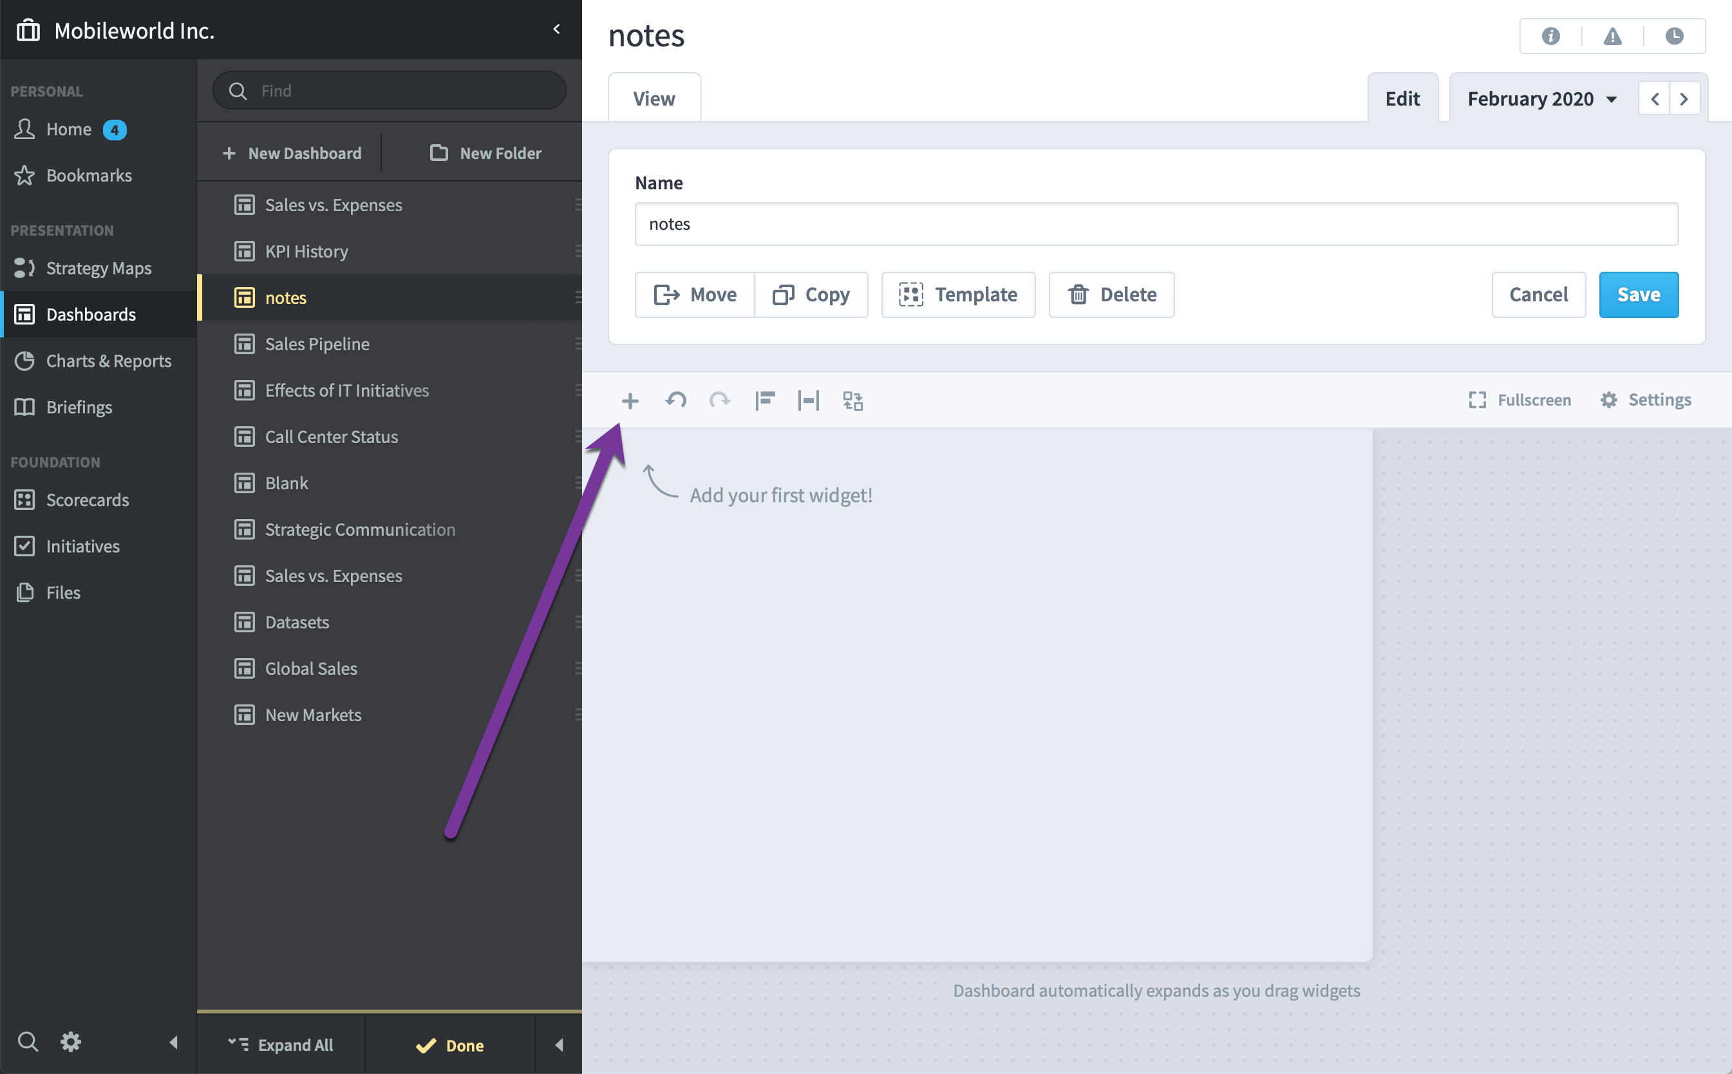Screen dimensions: 1732x1074
Task: Click New Dashboard
Action: click(292, 153)
